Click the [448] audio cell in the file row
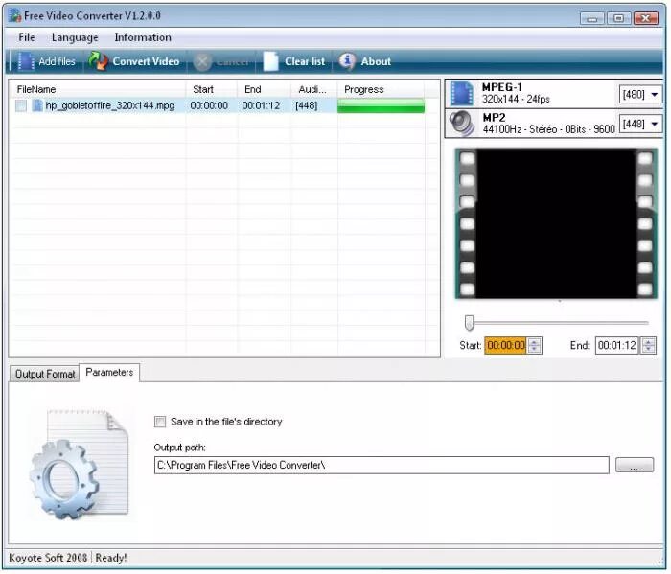Viewport: 671px width, 574px height. [307, 105]
